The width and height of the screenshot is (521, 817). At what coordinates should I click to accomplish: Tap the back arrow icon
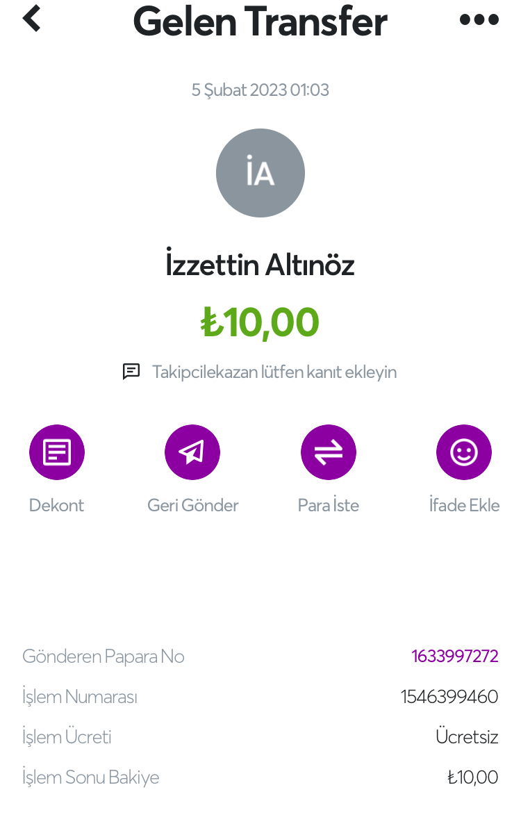pyautogui.click(x=32, y=19)
